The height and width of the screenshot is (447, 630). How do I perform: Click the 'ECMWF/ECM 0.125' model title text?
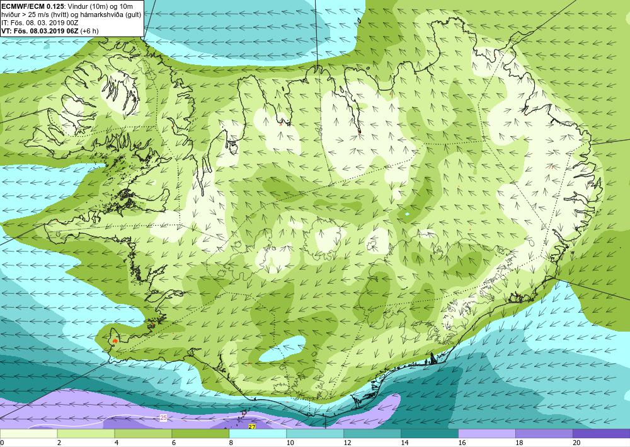[x=33, y=6]
